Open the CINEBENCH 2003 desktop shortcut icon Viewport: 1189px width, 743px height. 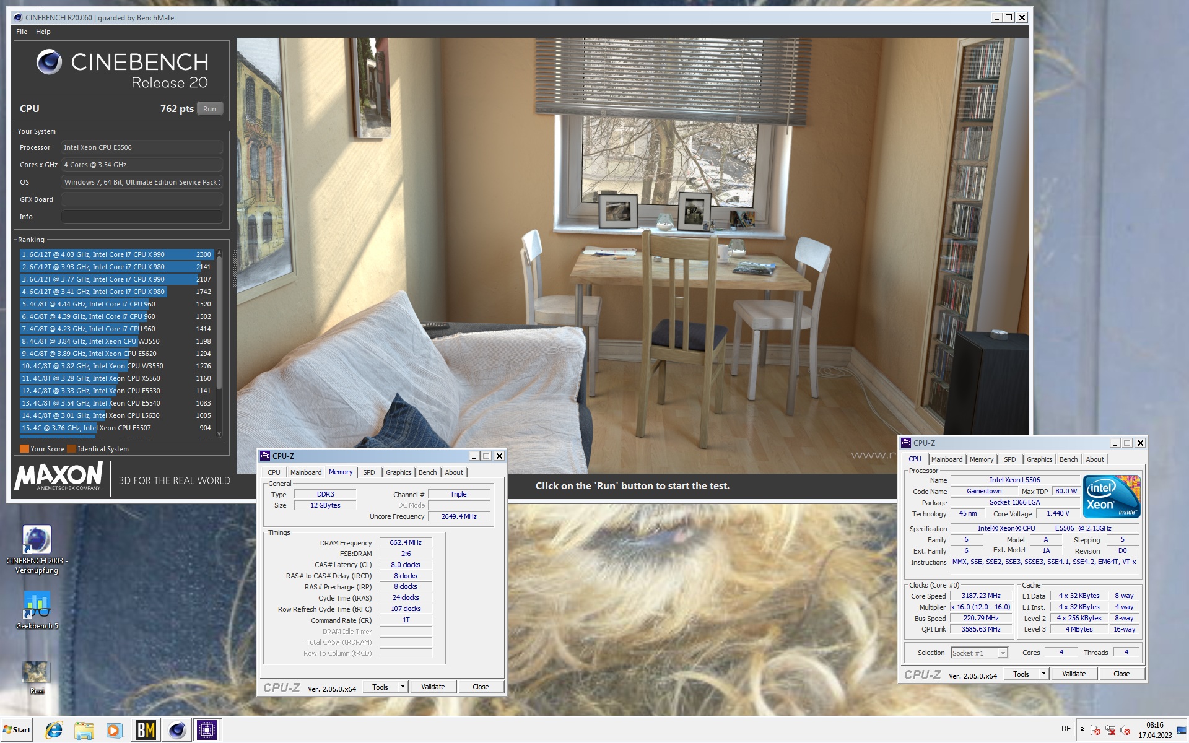click(x=37, y=539)
